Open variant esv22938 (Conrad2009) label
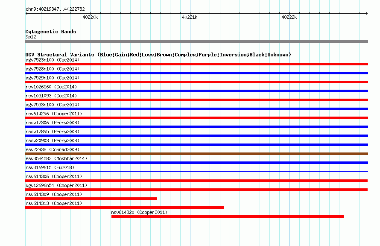This screenshot has height=246, width=380. tap(53, 149)
